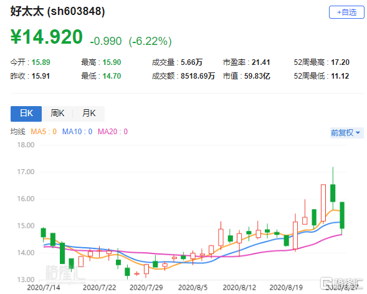Click the current price ¥14.920

[47, 37]
